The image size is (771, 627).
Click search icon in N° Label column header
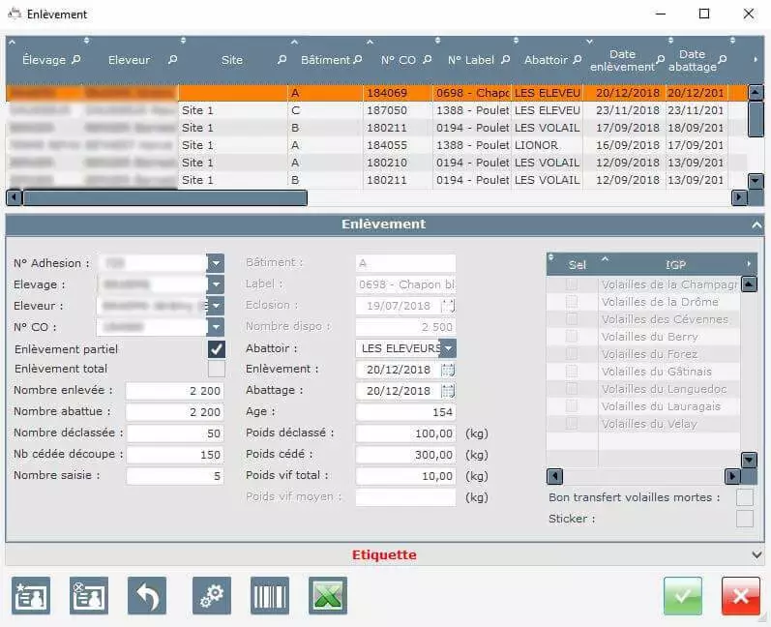505,59
